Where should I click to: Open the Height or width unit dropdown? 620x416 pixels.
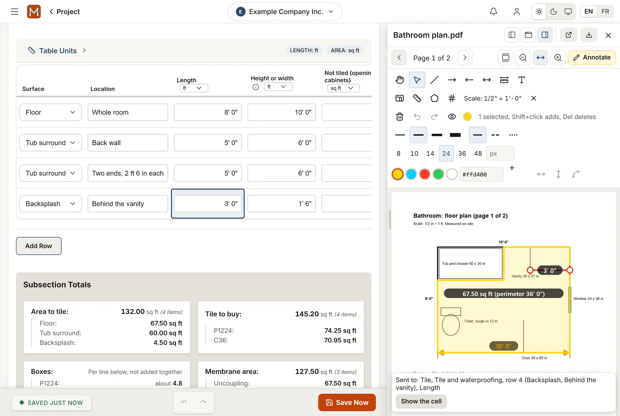pyautogui.click(x=278, y=87)
